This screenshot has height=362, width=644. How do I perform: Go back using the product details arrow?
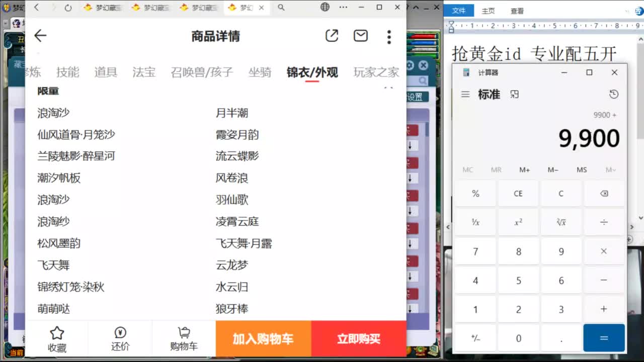[x=40, y=36]
